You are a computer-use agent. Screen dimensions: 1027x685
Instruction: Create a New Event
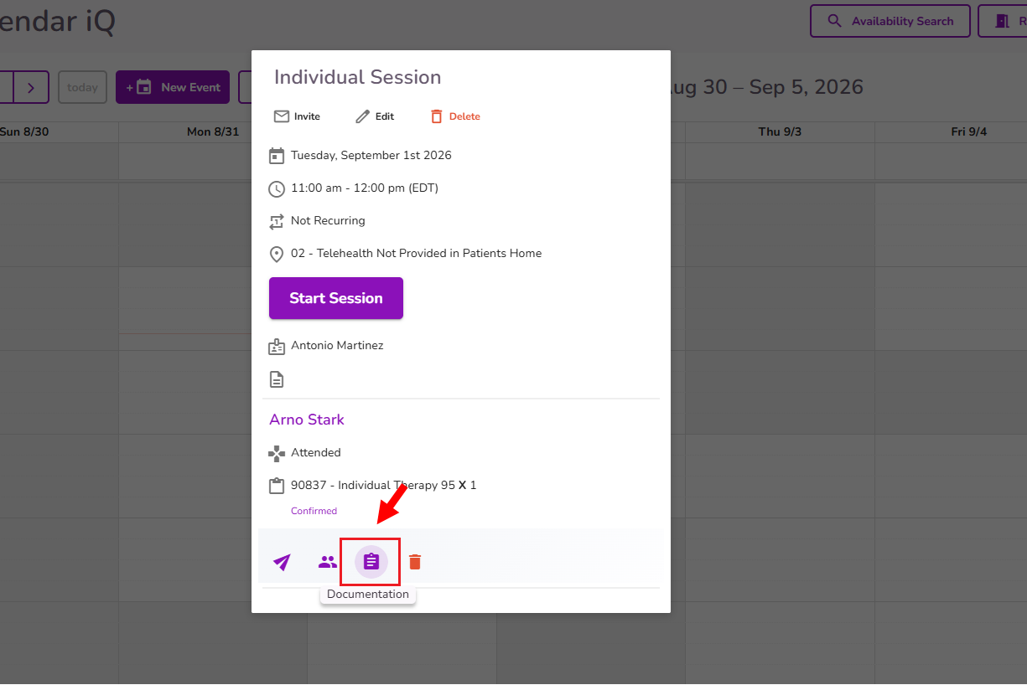coord(173,87)
